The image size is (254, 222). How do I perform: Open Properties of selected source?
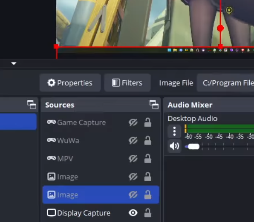(x=70, y=83)
